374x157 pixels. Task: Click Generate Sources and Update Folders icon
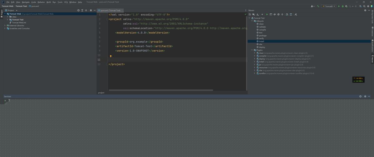254,14
